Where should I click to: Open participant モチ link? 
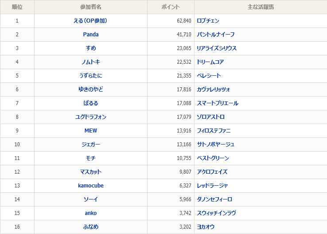[x=91, y=158]
